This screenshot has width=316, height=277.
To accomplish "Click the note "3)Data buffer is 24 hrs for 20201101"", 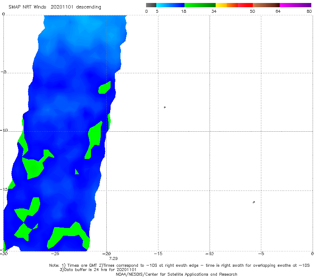I will pos(98,270).
